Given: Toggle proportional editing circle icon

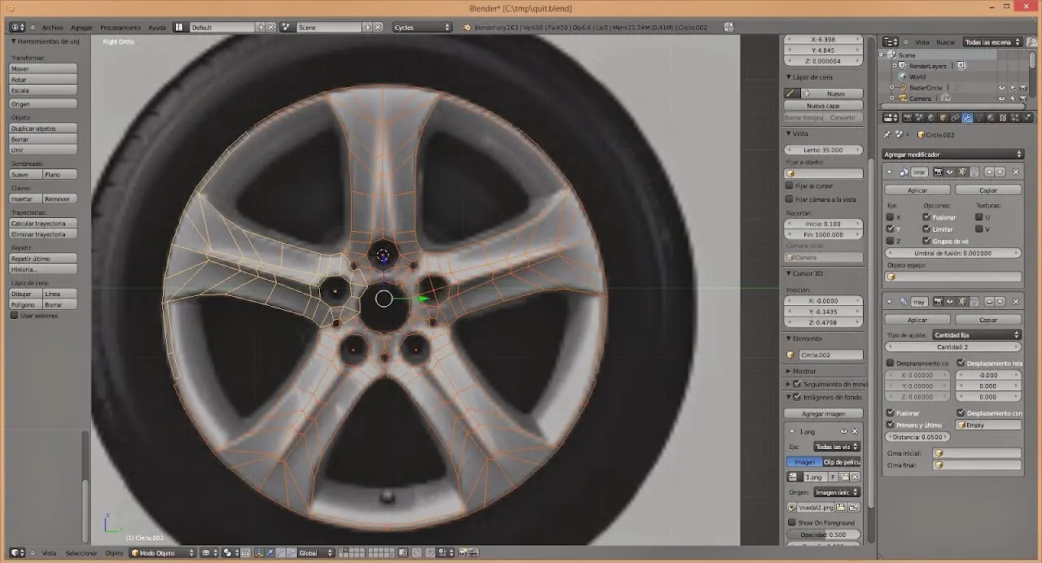Looking at the screenshot, I should click(417, 552).
